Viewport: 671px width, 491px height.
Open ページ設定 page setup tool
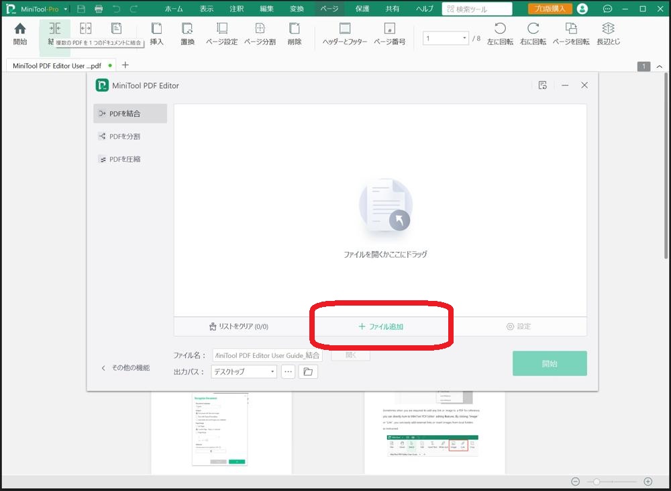tap(221, 34)
